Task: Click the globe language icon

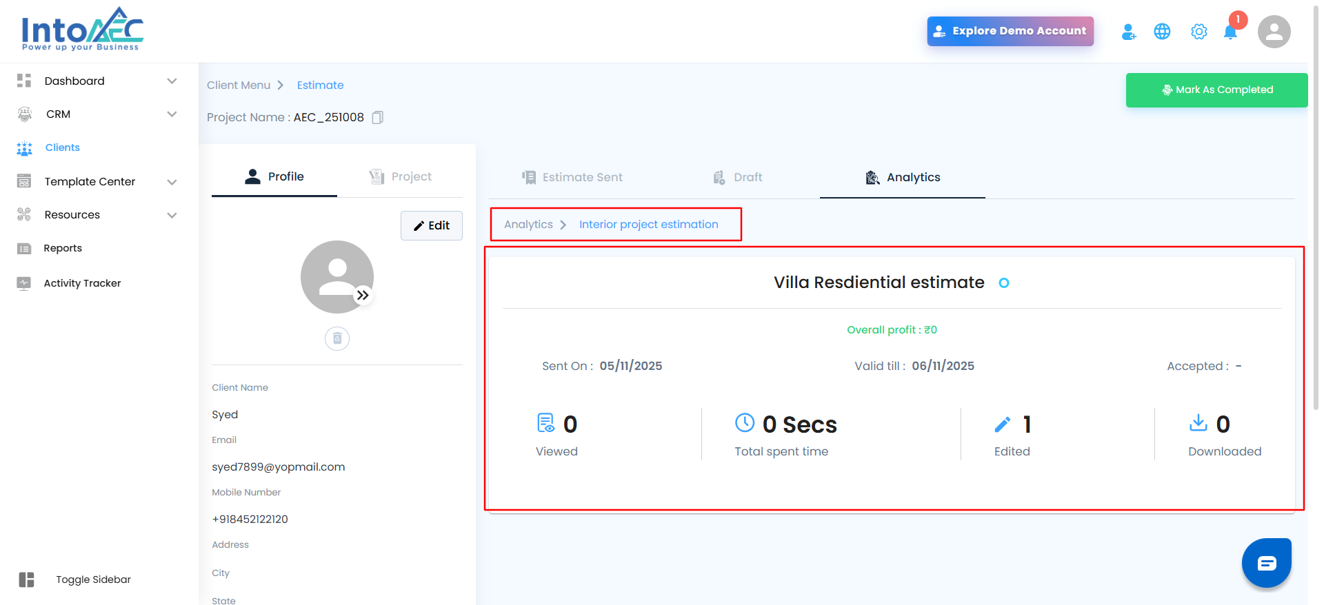Action: 1162,32
